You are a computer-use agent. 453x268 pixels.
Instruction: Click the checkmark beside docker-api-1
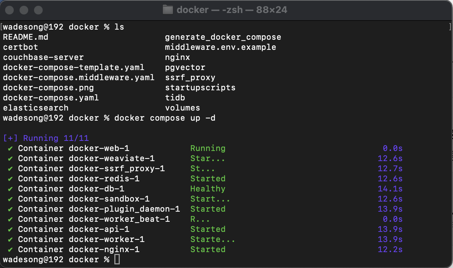point(10,229)
